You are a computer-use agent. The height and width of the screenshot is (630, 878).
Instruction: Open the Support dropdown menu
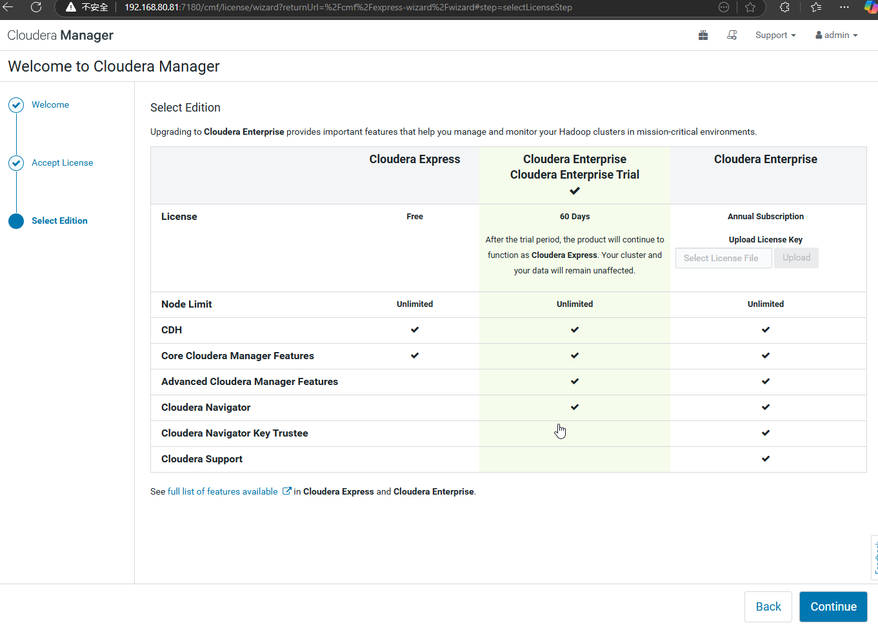pos(775,35)
